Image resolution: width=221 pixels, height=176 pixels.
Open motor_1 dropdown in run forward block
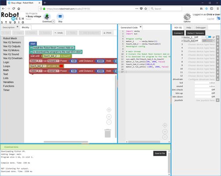click(36, 61)
